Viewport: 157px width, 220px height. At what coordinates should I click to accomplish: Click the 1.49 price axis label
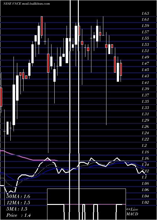(x=145, y=57)
